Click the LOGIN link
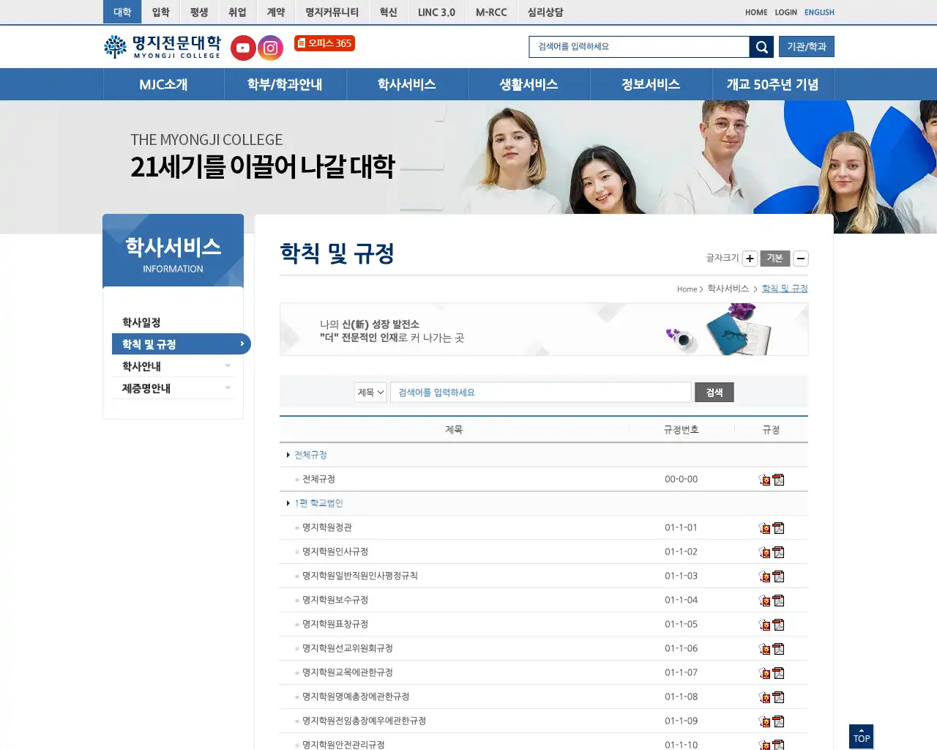The height and width of the screenshot is (750, 937). coord(785,12)
